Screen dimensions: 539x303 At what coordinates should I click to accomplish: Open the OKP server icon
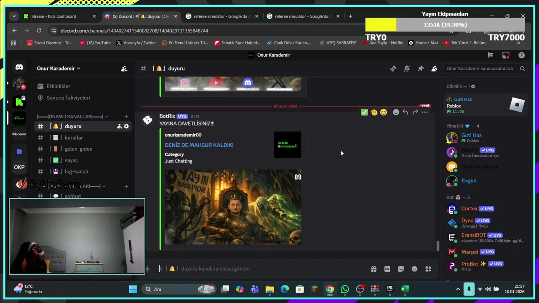coord(19,167)
